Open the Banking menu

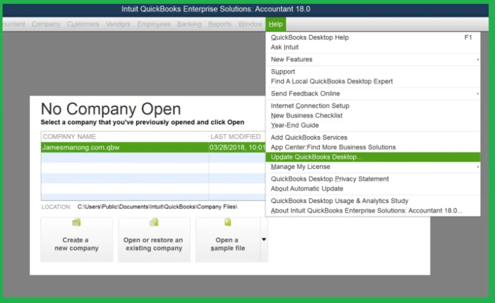click(189, 24)
